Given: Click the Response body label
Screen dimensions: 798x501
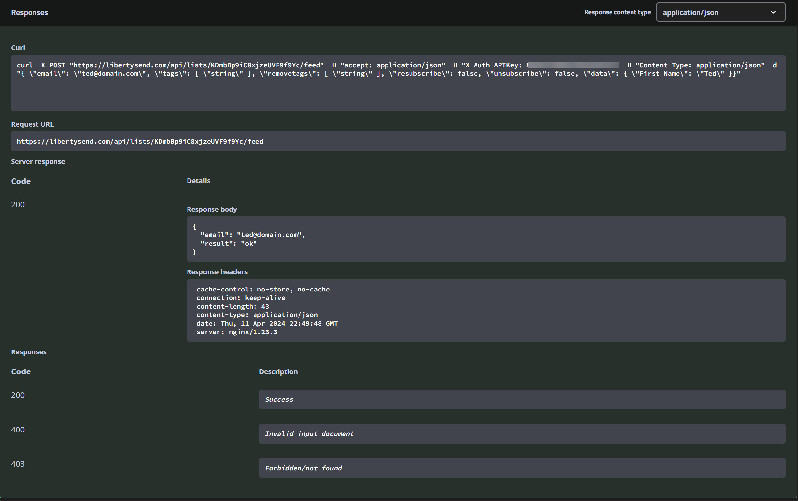Looking at the screenshot, I should [212, 210].
